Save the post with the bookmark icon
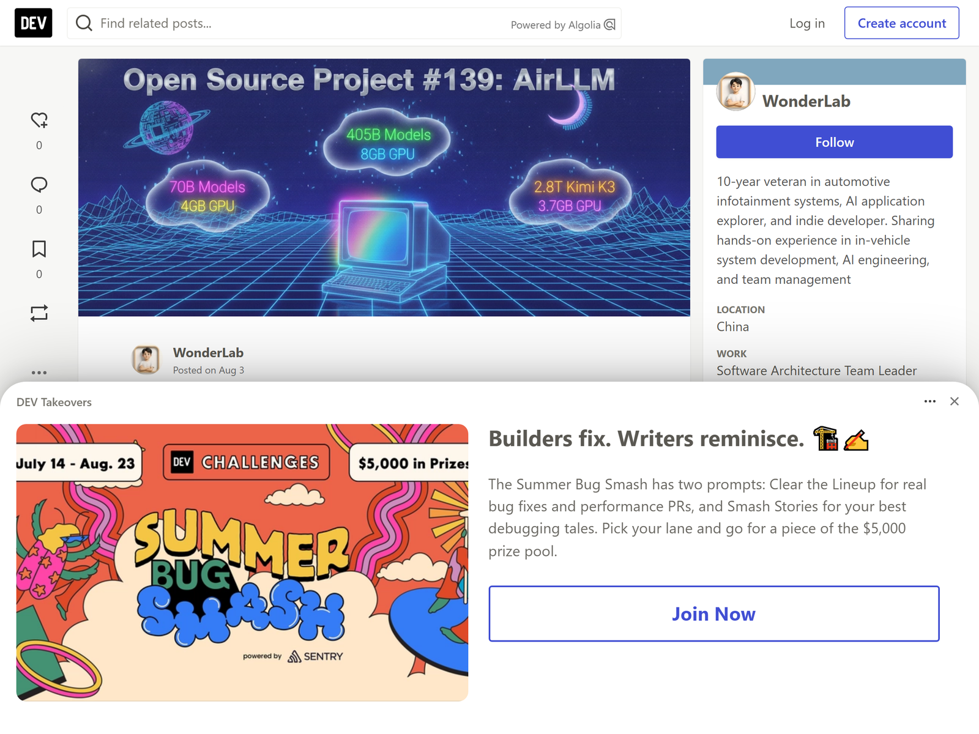 pyautogui.click(x=39, y=249)
